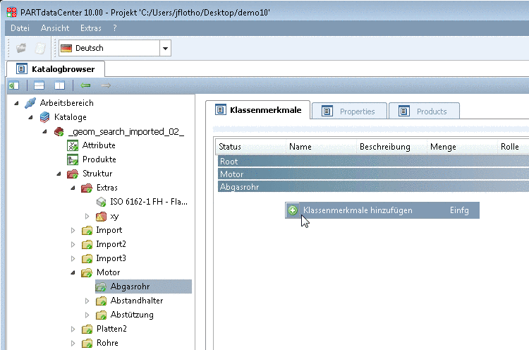This screenshot has width=529, height=350.
Task: Click the hide tree panel toolbar icon
Action: 14,85
